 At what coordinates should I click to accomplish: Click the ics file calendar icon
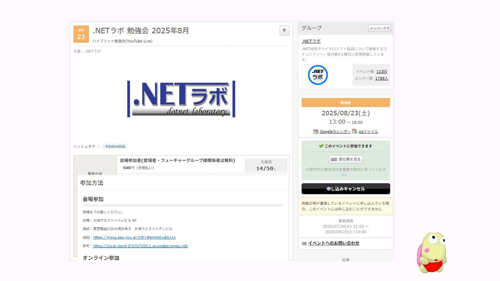tap(355, 131)
